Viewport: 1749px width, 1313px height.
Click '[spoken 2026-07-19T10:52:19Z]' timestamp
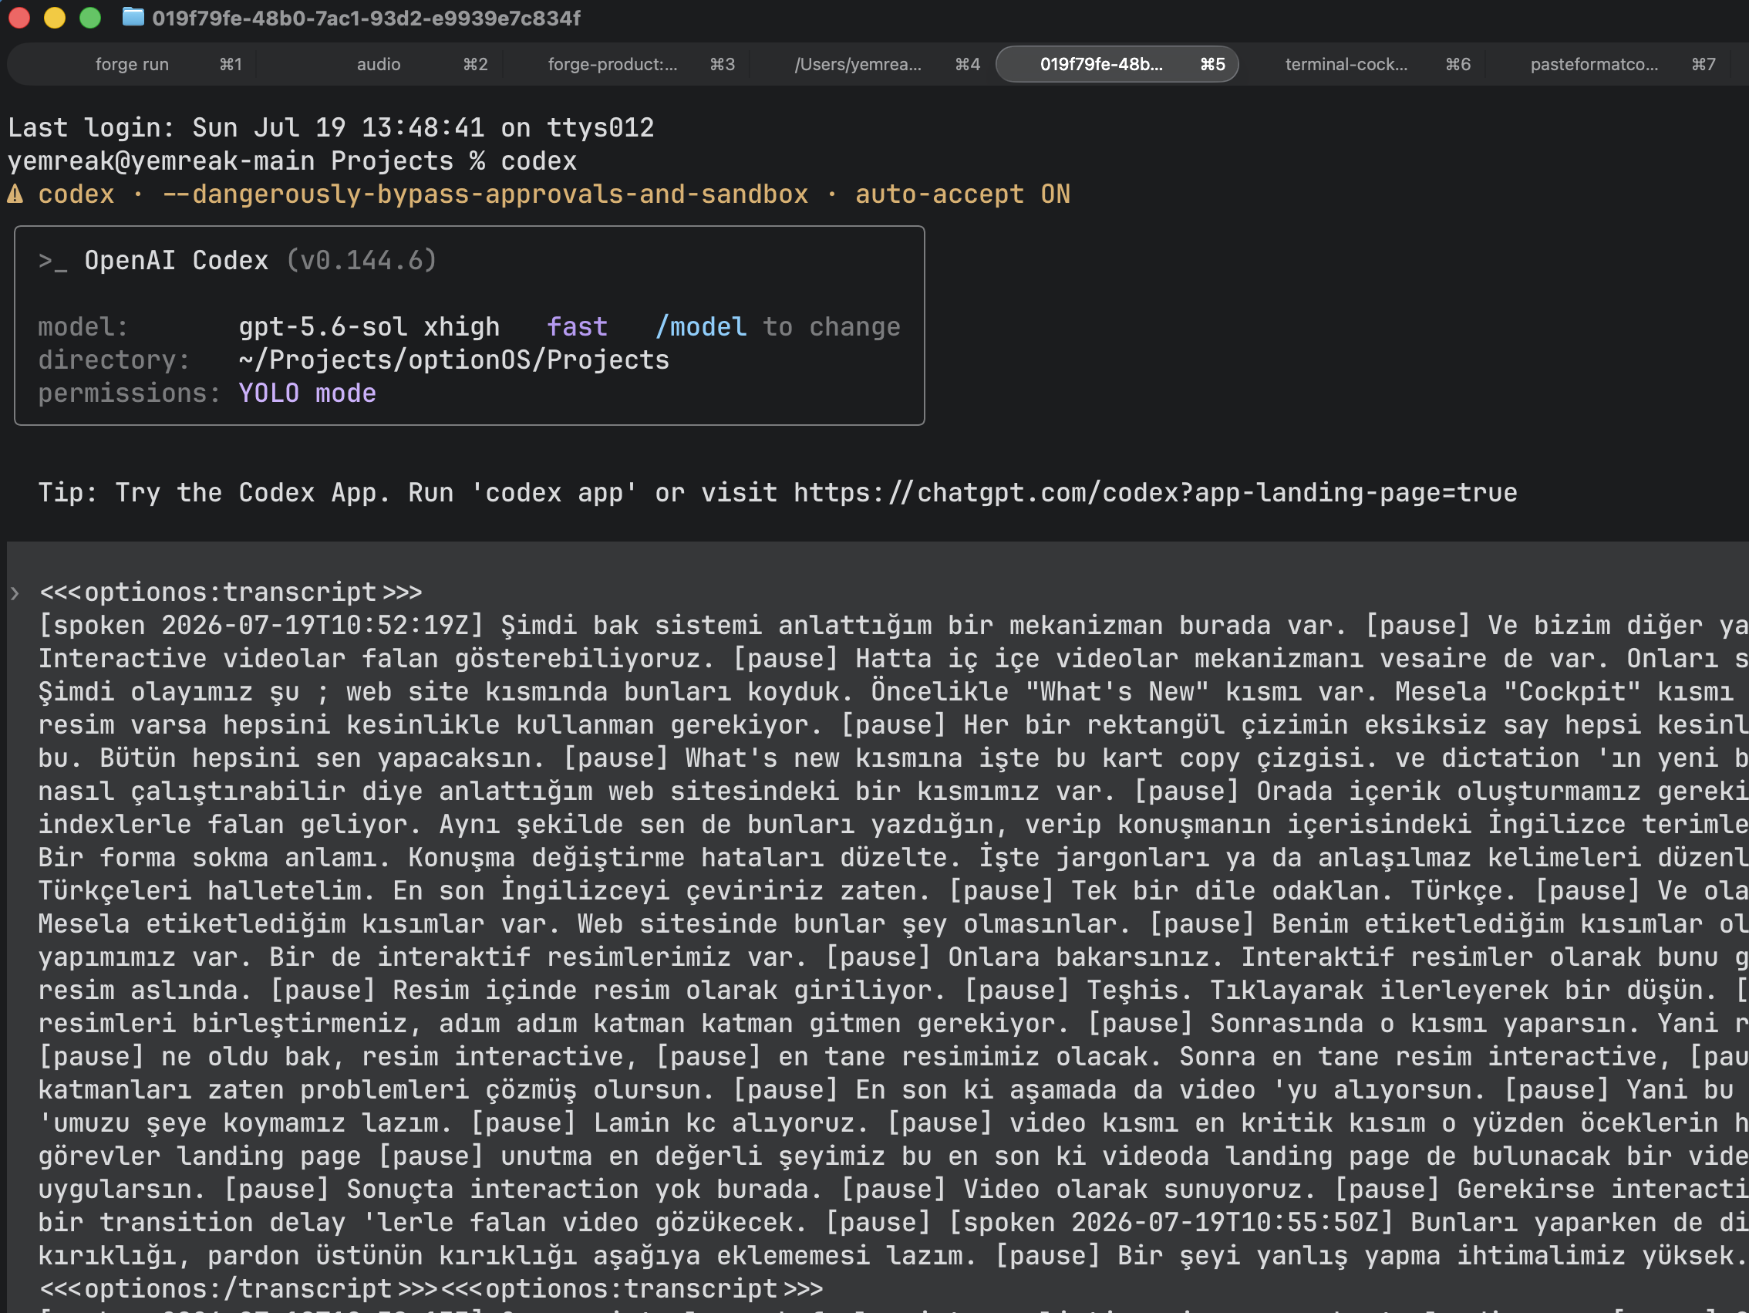[261, 626]
